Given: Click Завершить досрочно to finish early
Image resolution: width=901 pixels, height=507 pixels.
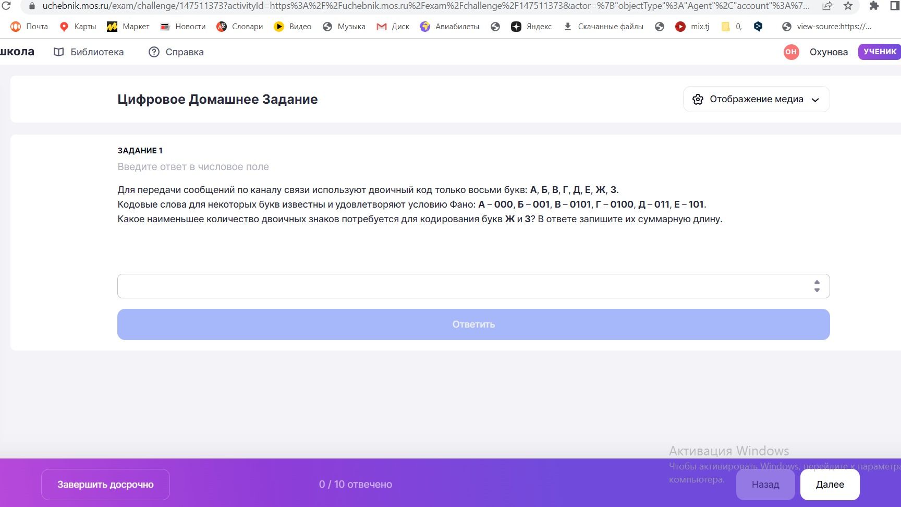Looking at the screenshot, I should (x=105, y=485).
